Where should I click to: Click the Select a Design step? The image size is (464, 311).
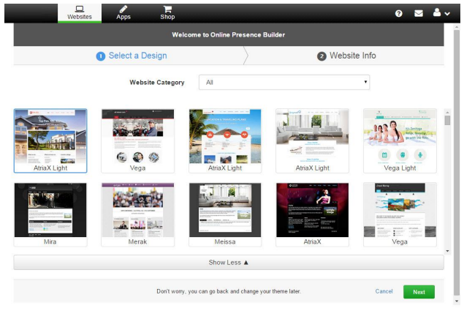(132, 56)
